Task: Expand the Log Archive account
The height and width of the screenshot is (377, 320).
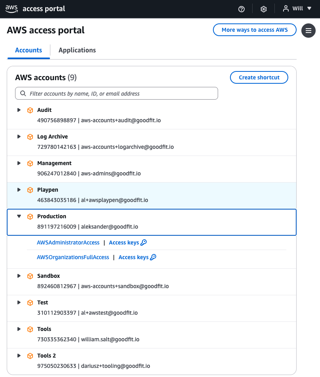Action: (19, 137)
